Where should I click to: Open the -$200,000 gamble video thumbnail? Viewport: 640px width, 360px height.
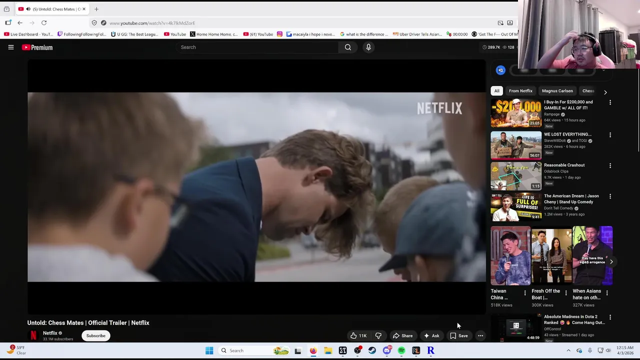click(516, 113)
